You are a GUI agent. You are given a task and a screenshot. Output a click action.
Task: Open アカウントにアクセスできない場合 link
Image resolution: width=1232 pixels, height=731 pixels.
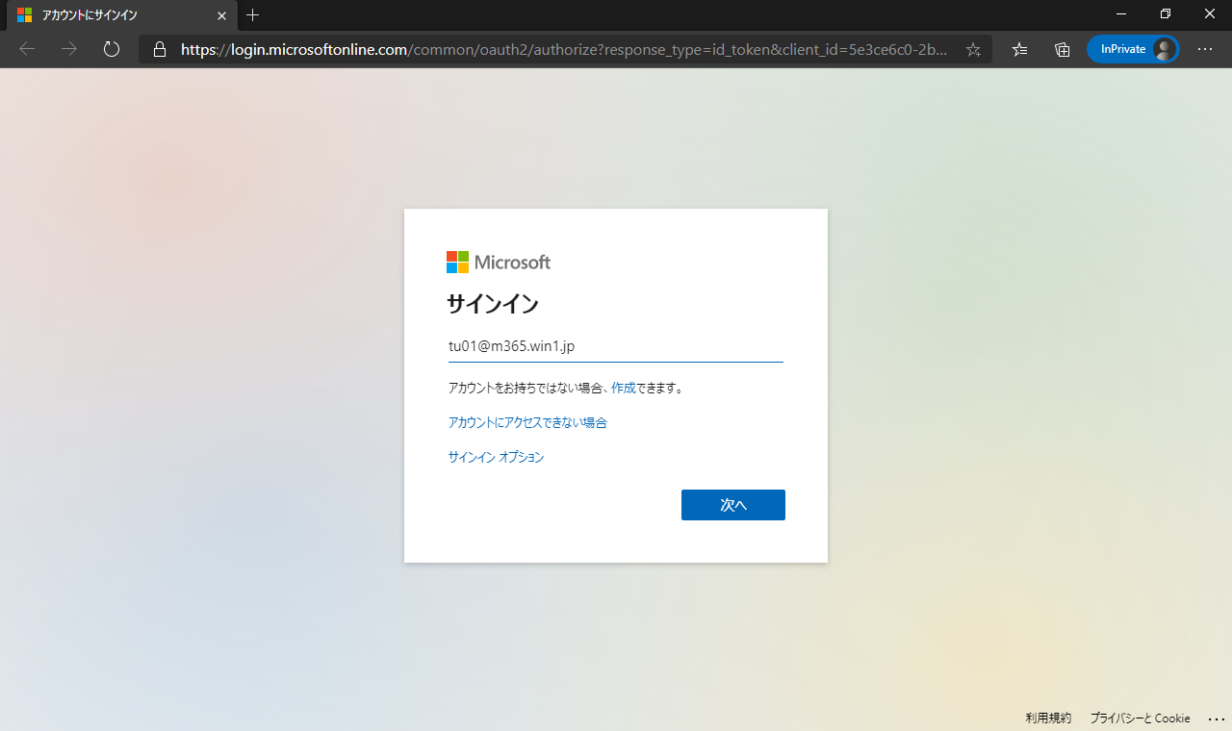(x=527, y=422)
